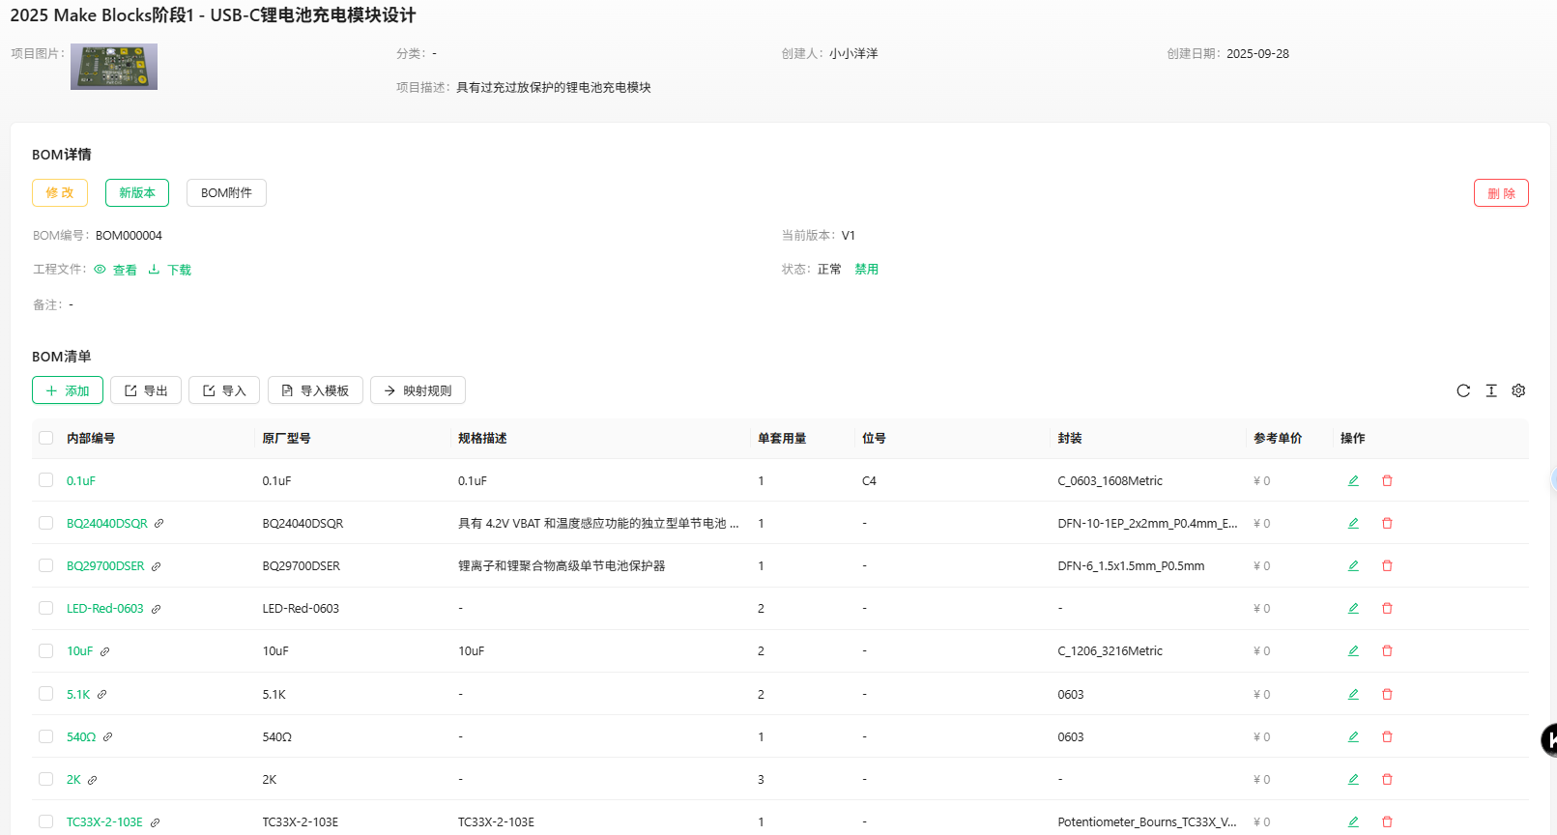
Task: Delete the BQ24040DSQR row via trash icon
Action: point(1387,523)
